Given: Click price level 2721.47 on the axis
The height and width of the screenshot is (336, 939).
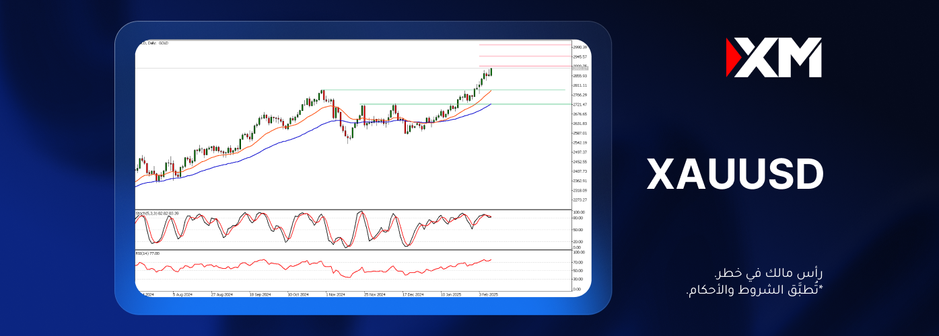Looking at the screenshot, I should 580,104.
